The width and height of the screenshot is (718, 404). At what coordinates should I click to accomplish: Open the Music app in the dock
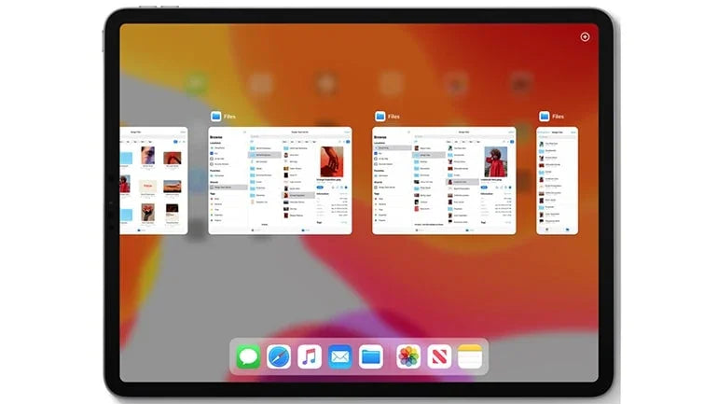(309, 356)
